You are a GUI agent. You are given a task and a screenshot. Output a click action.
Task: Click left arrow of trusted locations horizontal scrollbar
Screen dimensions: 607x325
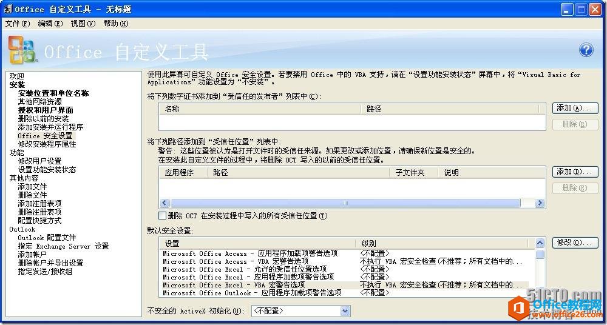pos(164,203)
